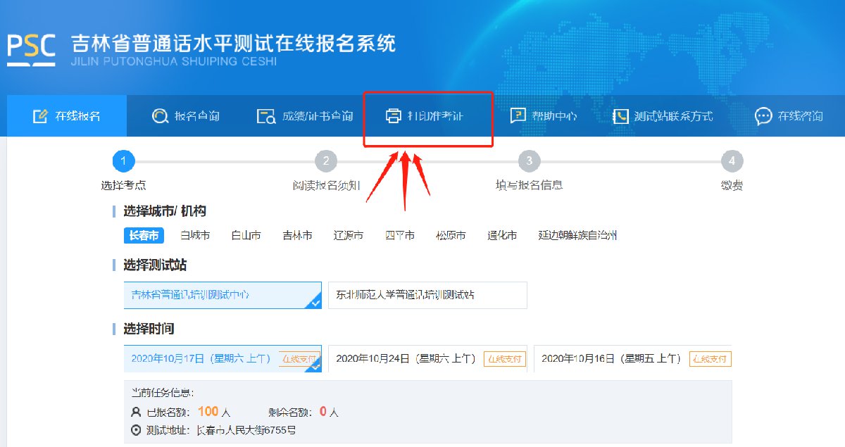Click 在线支付 badge on 10月24日 slot
Viewport: 845px width, 447px height.
click(x=504, y=358)
